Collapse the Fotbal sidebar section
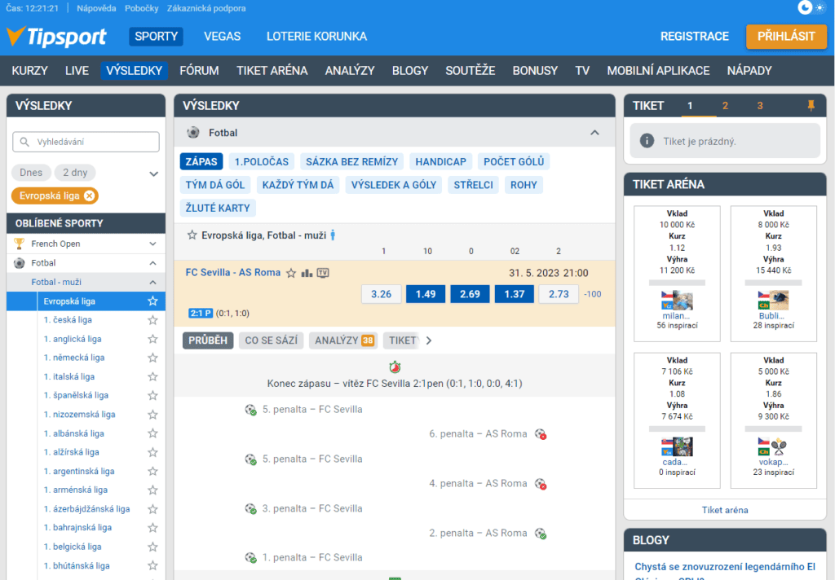Screen dimensions: 835x580 tap(152, 263)
